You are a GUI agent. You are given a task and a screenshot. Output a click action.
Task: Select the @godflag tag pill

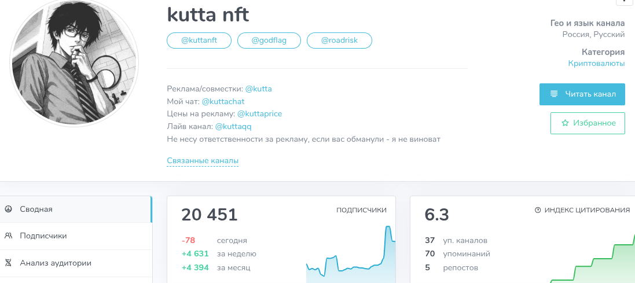(x=269, y=41)
